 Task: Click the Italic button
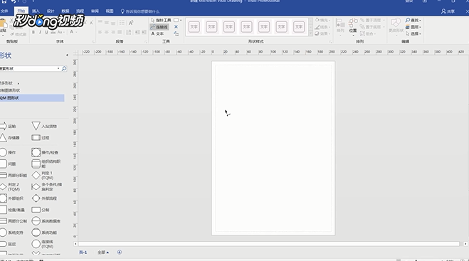pos(40,32)
